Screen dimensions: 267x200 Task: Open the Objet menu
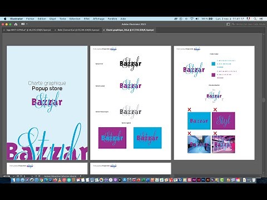coord(53,19)
